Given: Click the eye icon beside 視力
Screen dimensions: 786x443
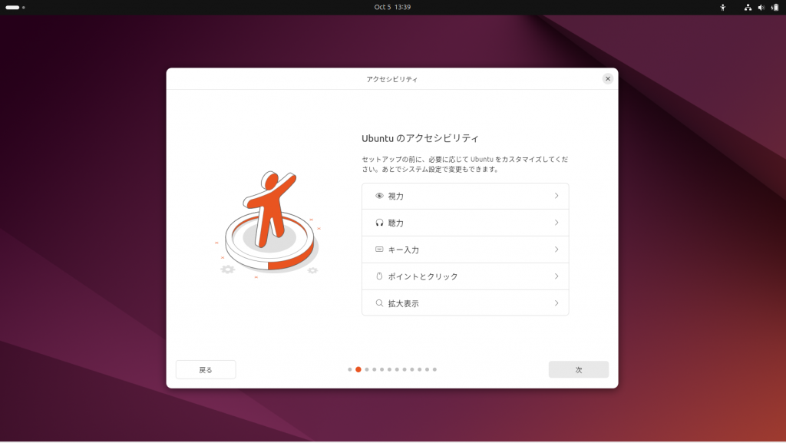Looking at the screenshot, I should click(379, 196).
